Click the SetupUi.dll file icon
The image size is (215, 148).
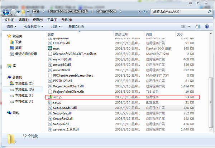click(50, 124)
